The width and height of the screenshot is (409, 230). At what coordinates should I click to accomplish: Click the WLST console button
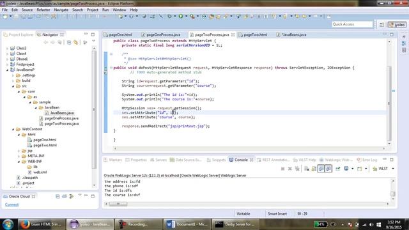(380, 169)
